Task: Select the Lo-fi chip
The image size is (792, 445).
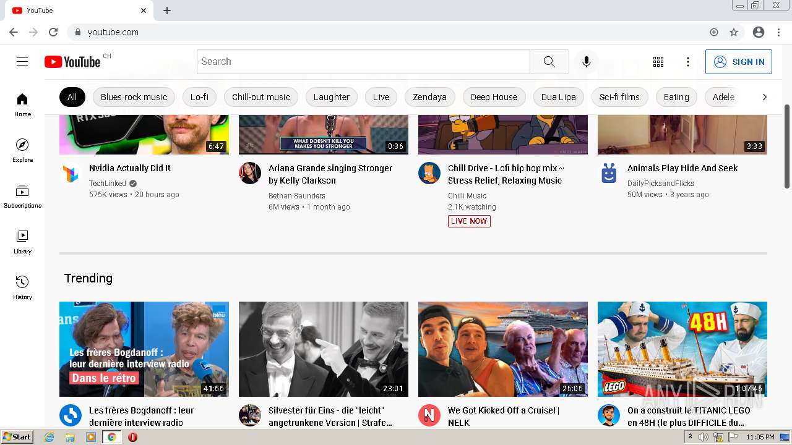Action: 199,97
